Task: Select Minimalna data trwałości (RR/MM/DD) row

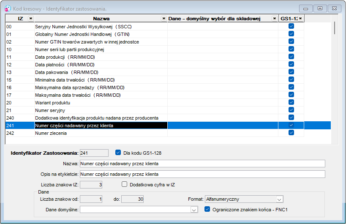Action: (155, 80)
